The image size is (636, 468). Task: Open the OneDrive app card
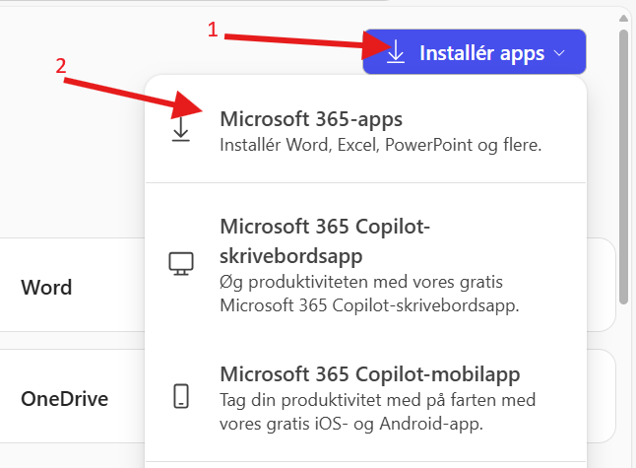pyautogui.click(x=65, y=399)
